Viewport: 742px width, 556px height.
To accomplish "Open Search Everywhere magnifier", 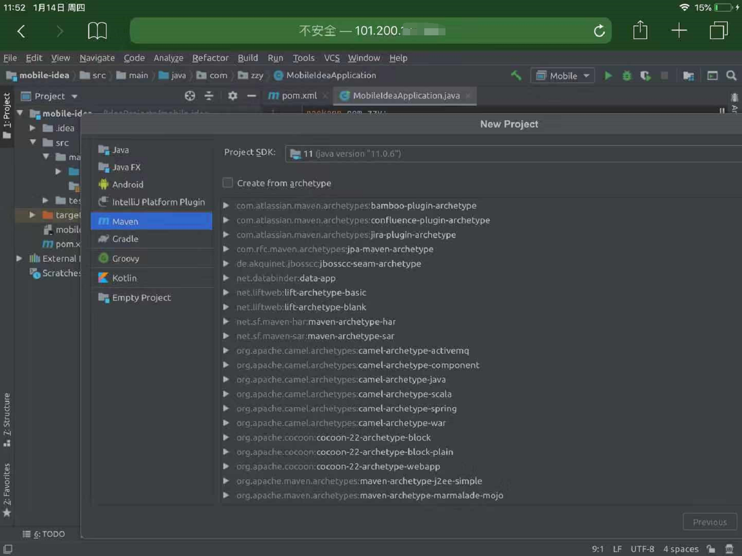I will (731, 75).
